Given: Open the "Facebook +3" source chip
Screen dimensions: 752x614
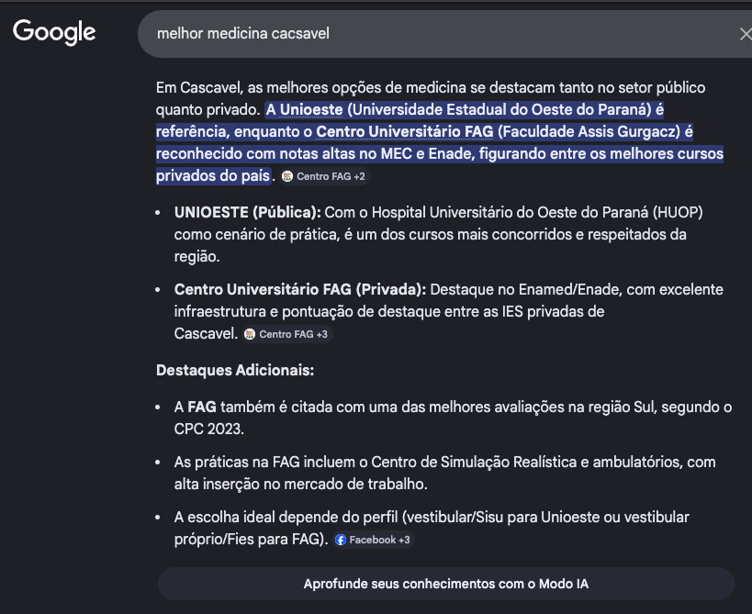Looking at the screenshot, I should pyautogui.click(x=371, y=540).
